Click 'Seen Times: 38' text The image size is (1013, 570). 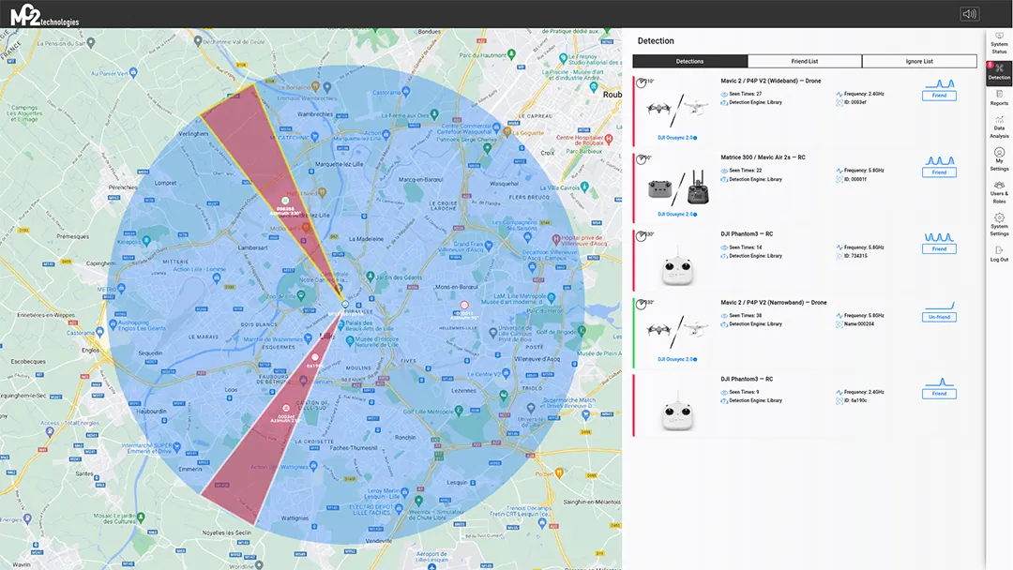point(746,316)
